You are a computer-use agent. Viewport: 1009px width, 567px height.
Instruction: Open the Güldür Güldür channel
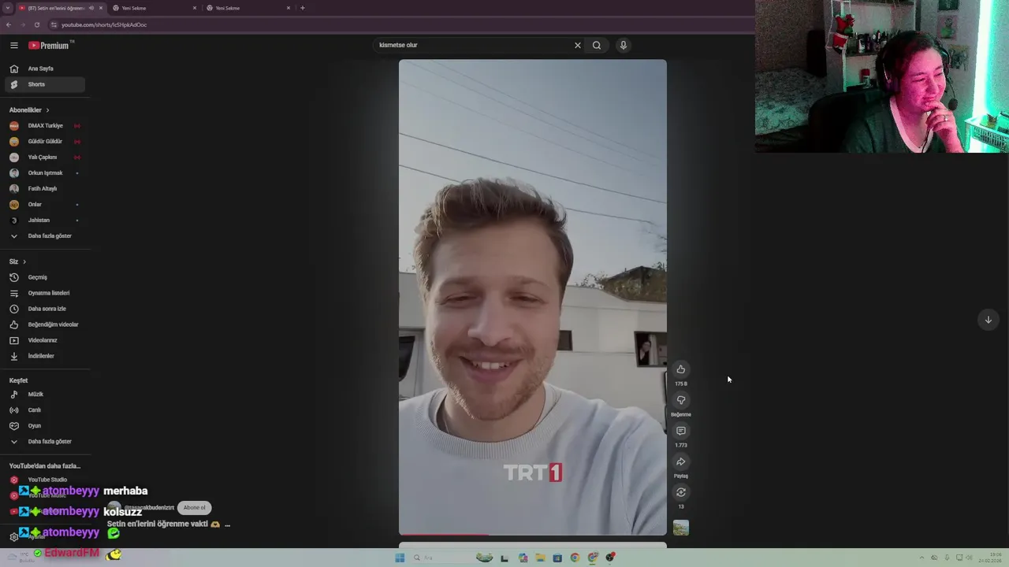click(44, 142)
